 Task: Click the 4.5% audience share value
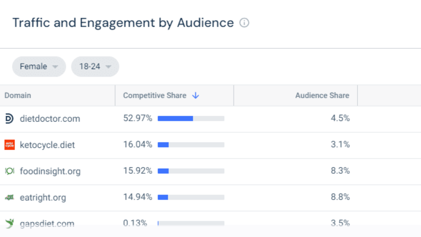tap(340, 118)
